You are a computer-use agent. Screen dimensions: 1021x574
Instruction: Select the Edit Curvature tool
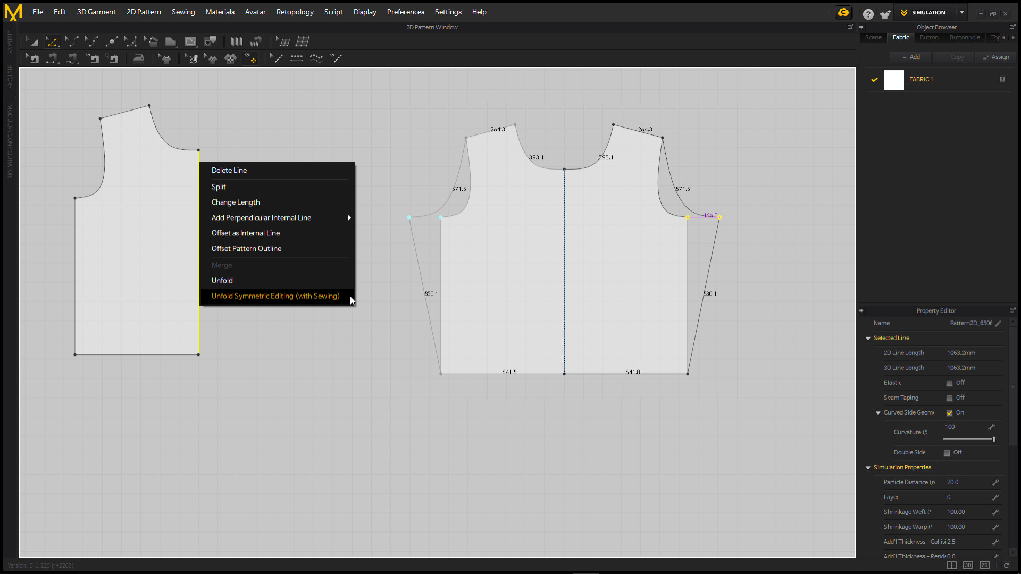72,41
